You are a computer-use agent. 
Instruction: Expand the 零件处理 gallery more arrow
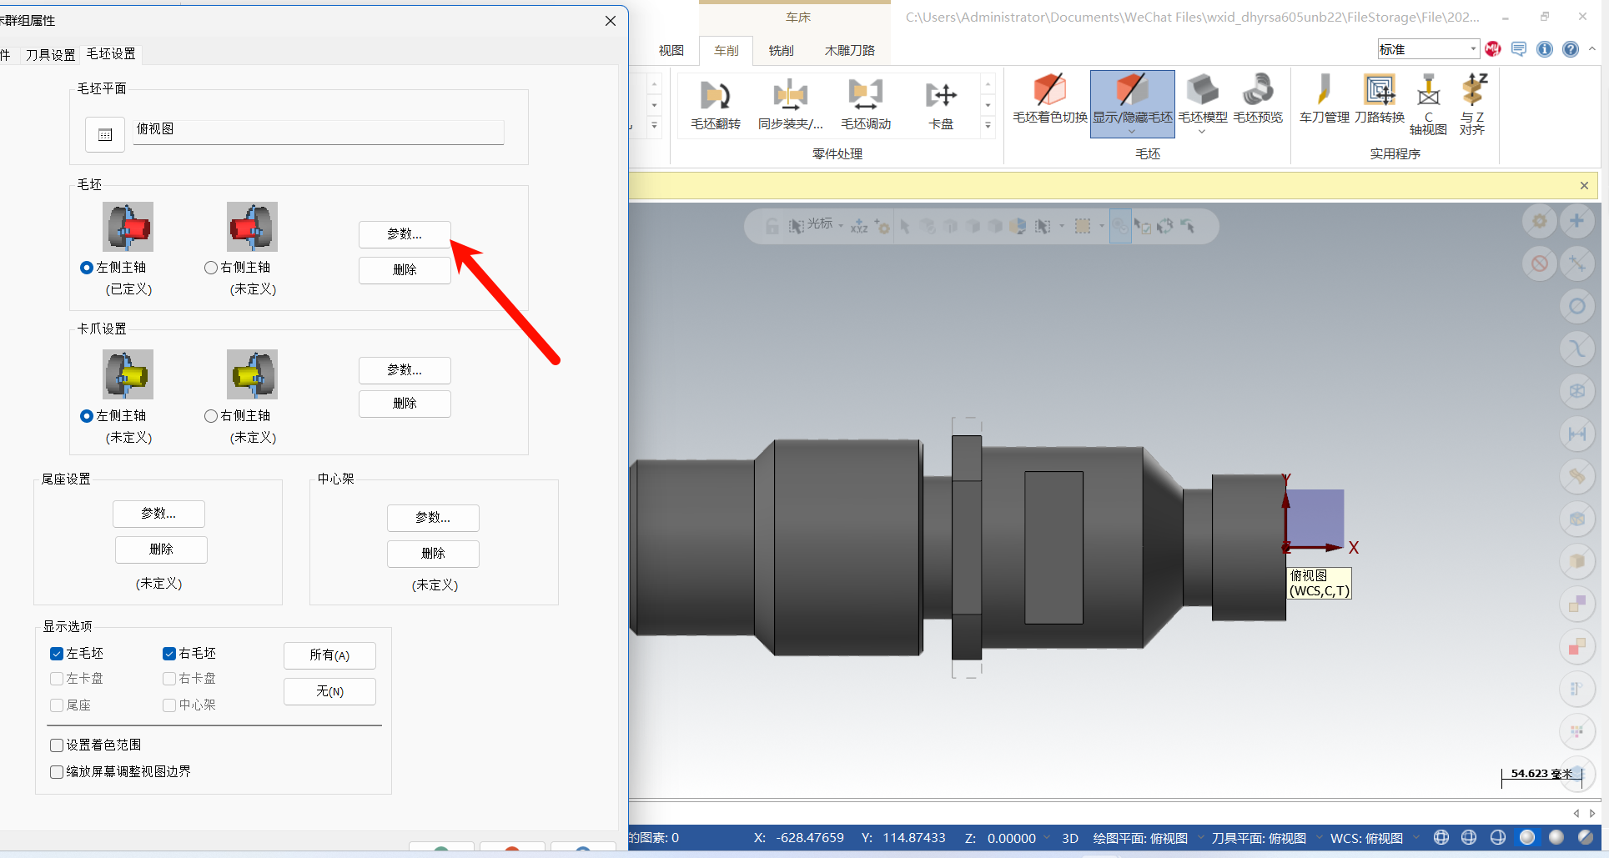point(988,125)
